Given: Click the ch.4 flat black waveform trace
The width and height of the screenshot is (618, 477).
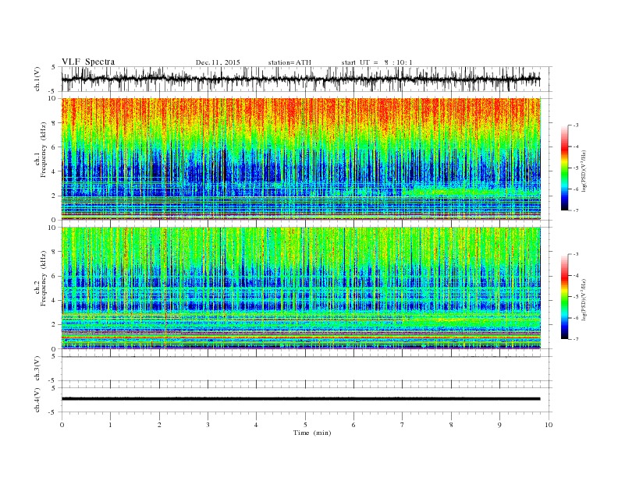Looking at the screenshot, I should pos(300,399).
